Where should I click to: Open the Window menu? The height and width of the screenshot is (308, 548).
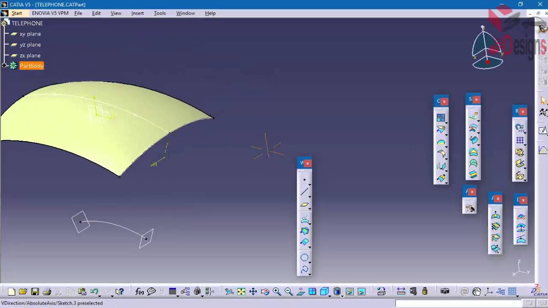(x=185, y=13)
